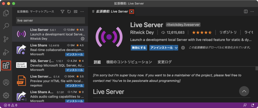The width and height of the screenshot is (258, 108).
Task: Open the feedback icon in status bar
Action: click(245, 105)
